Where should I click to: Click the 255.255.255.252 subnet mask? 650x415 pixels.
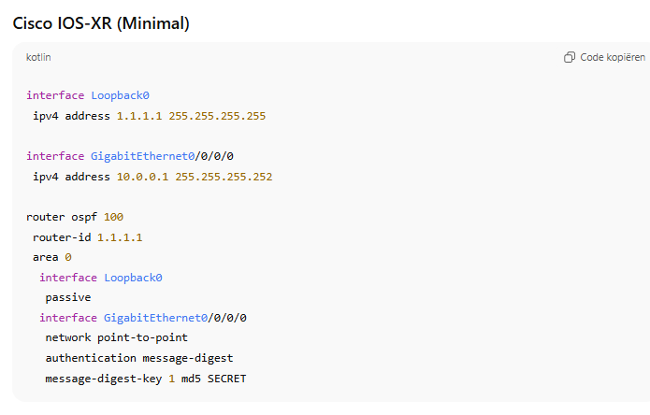[x=224, y=177]
